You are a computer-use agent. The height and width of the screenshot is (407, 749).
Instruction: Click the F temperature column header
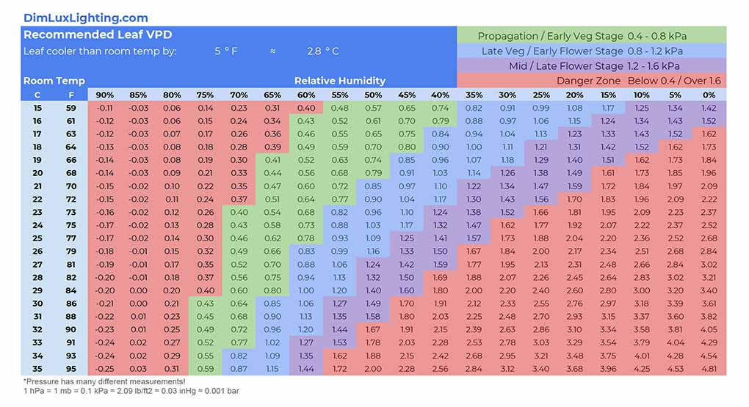click(x=71, y=95)
